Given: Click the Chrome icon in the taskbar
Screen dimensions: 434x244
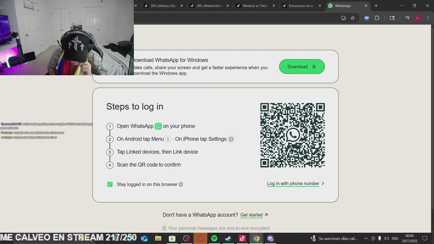Looking at the screenshot, I should pyautogui.click(x=256, y=239).
